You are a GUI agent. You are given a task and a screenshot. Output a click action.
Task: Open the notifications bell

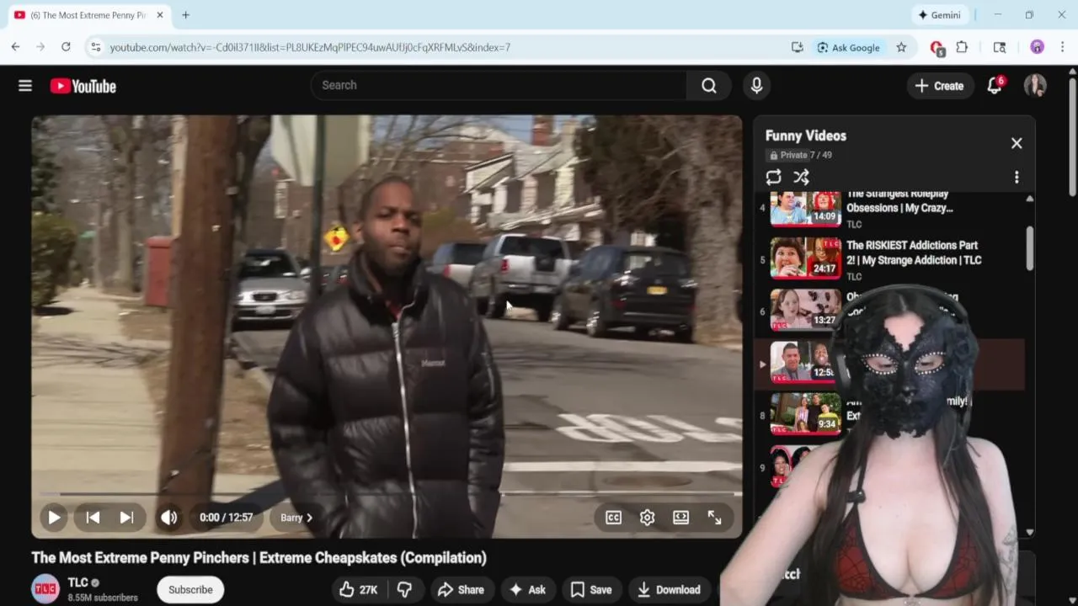(x=995, y=85)
